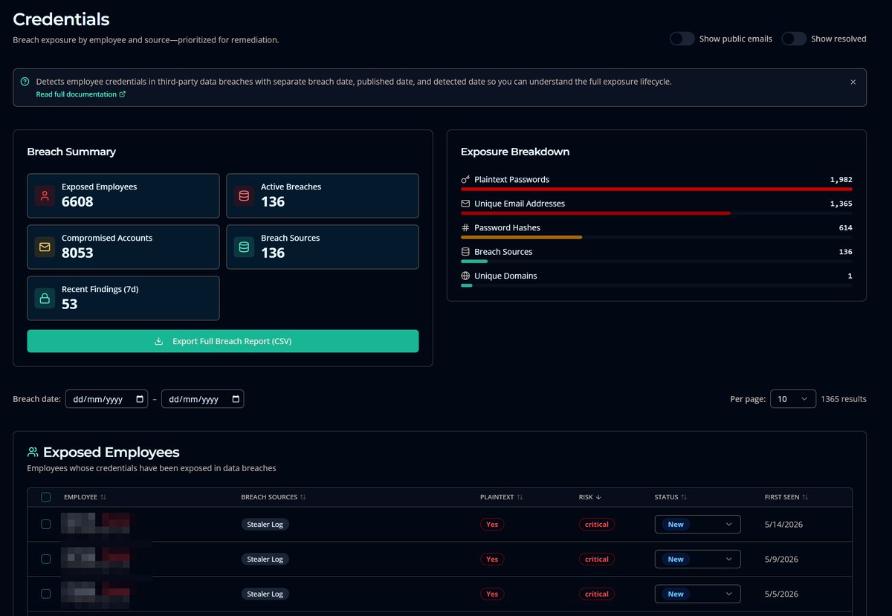Dismiss the info banner with X

(853, 82)
